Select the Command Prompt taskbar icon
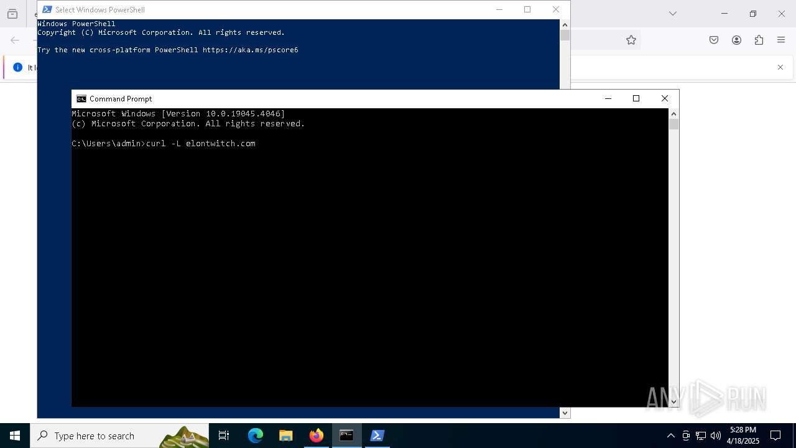 [346, 436]
